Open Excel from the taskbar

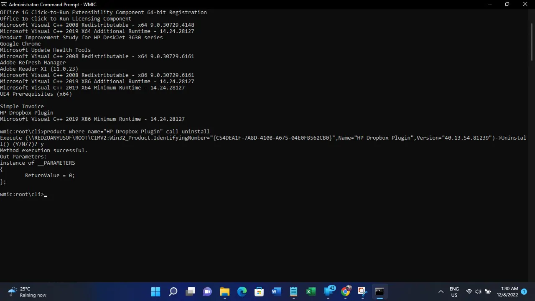[x=311, y=291]
